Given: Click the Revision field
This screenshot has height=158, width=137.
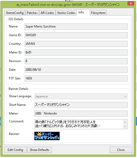Looking at the screenshot, I should tap(76, 61).
